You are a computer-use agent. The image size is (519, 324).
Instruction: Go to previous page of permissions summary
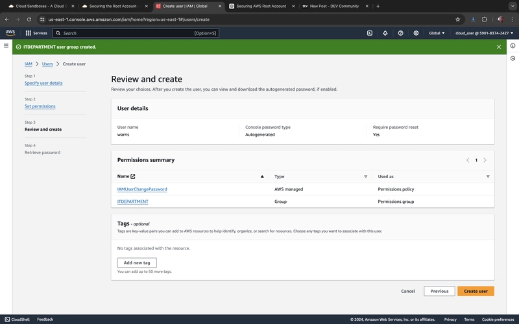click(468, 160)
